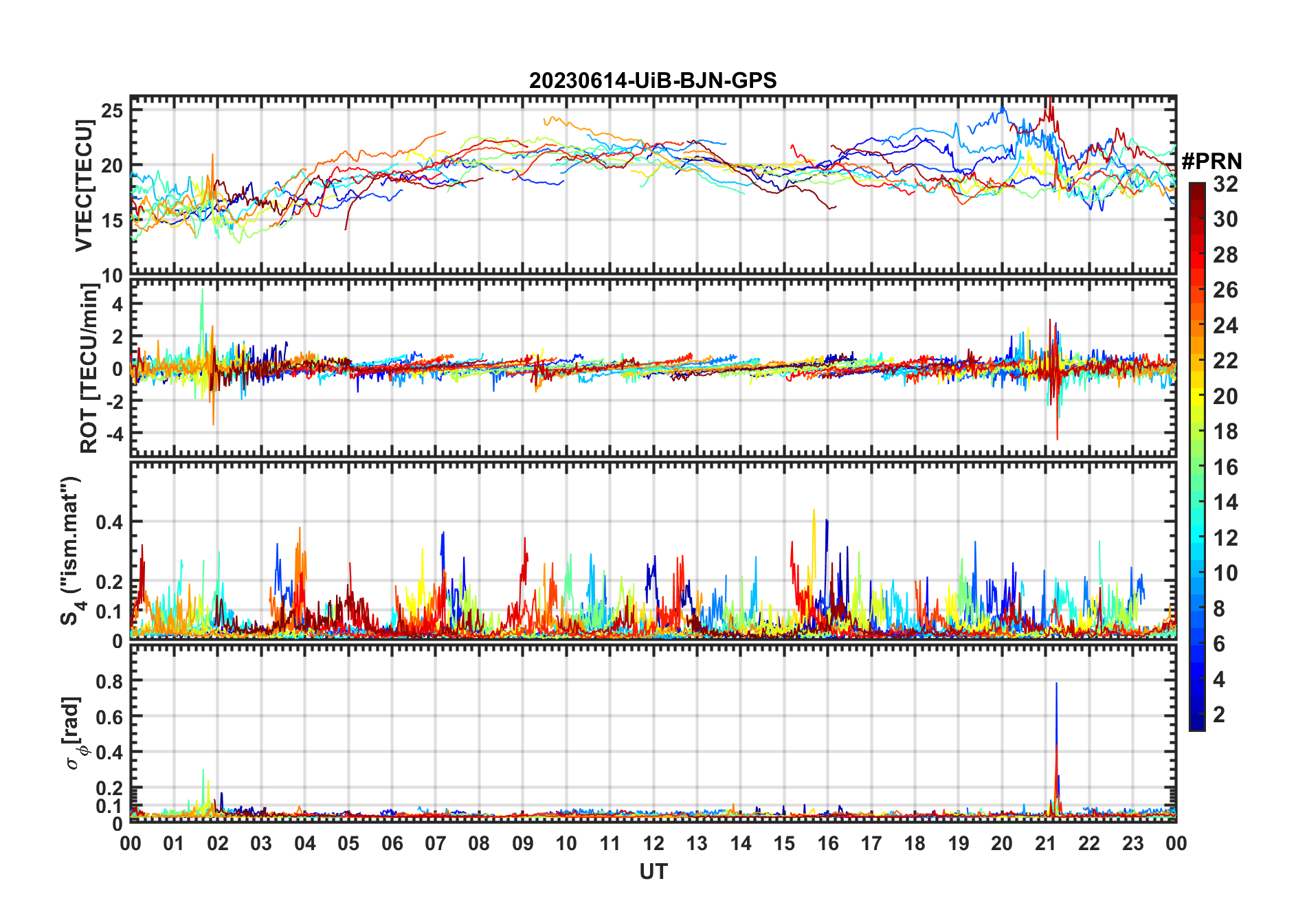
Task: Click the "#PRN" colorbar title
Action: click(1212, 161)
